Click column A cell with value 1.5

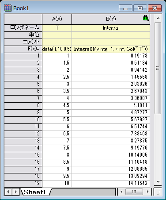click(57, 63)
